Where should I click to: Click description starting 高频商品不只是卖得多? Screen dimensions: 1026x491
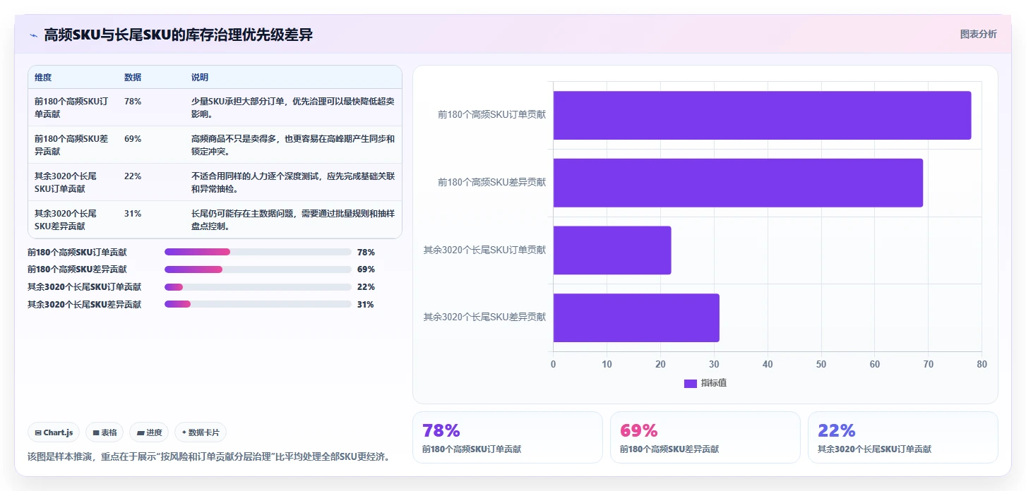click(292, 145)
